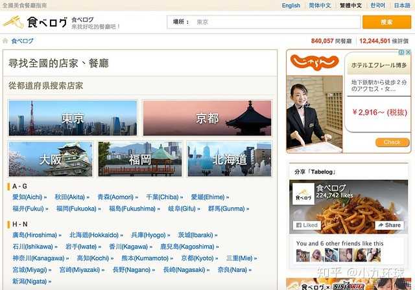Click the Tabelog chopsticks logo icon
415x290 pixels.
tap(13, 22)
